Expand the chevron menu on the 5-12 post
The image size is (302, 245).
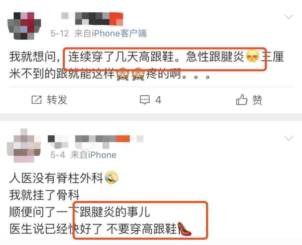(x=289, y=17)
